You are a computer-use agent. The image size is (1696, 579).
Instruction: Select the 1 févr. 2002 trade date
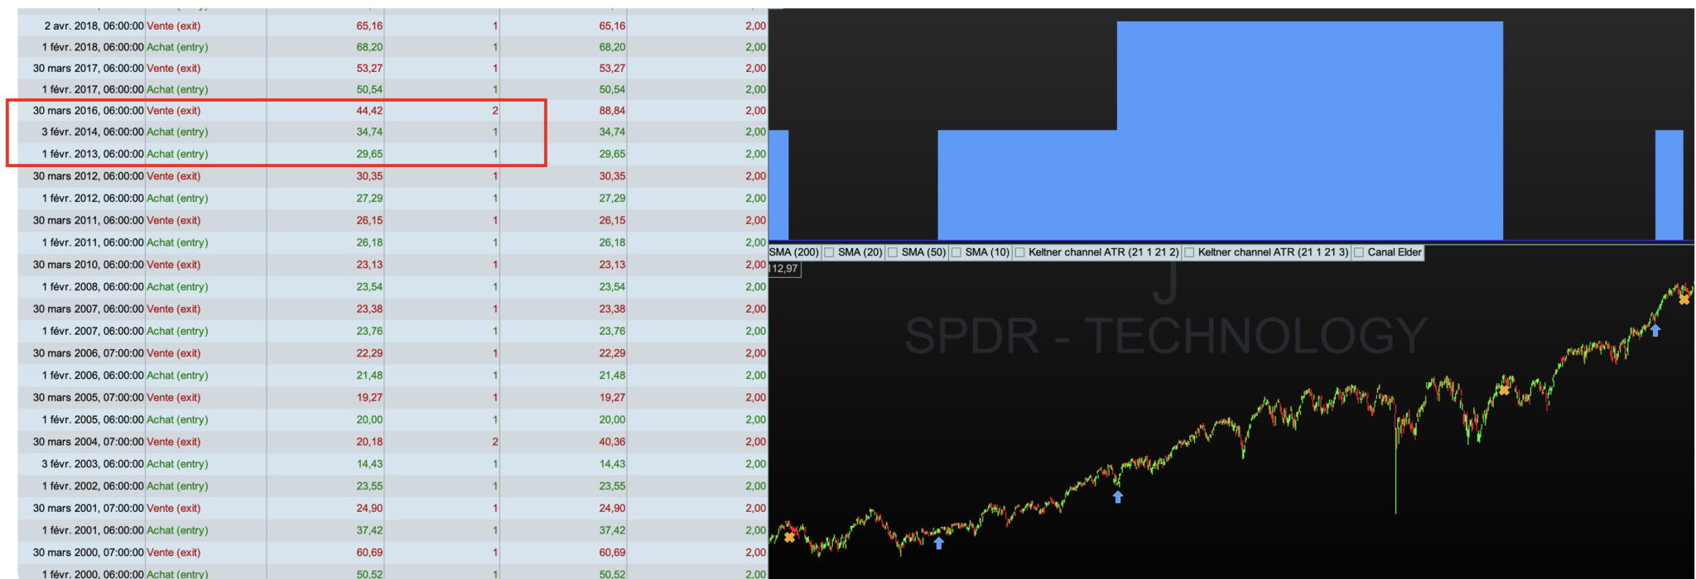coord(93,486)
